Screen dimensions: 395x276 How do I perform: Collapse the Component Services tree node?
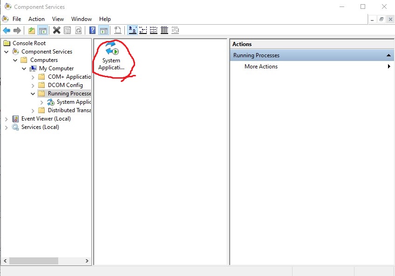7,52
